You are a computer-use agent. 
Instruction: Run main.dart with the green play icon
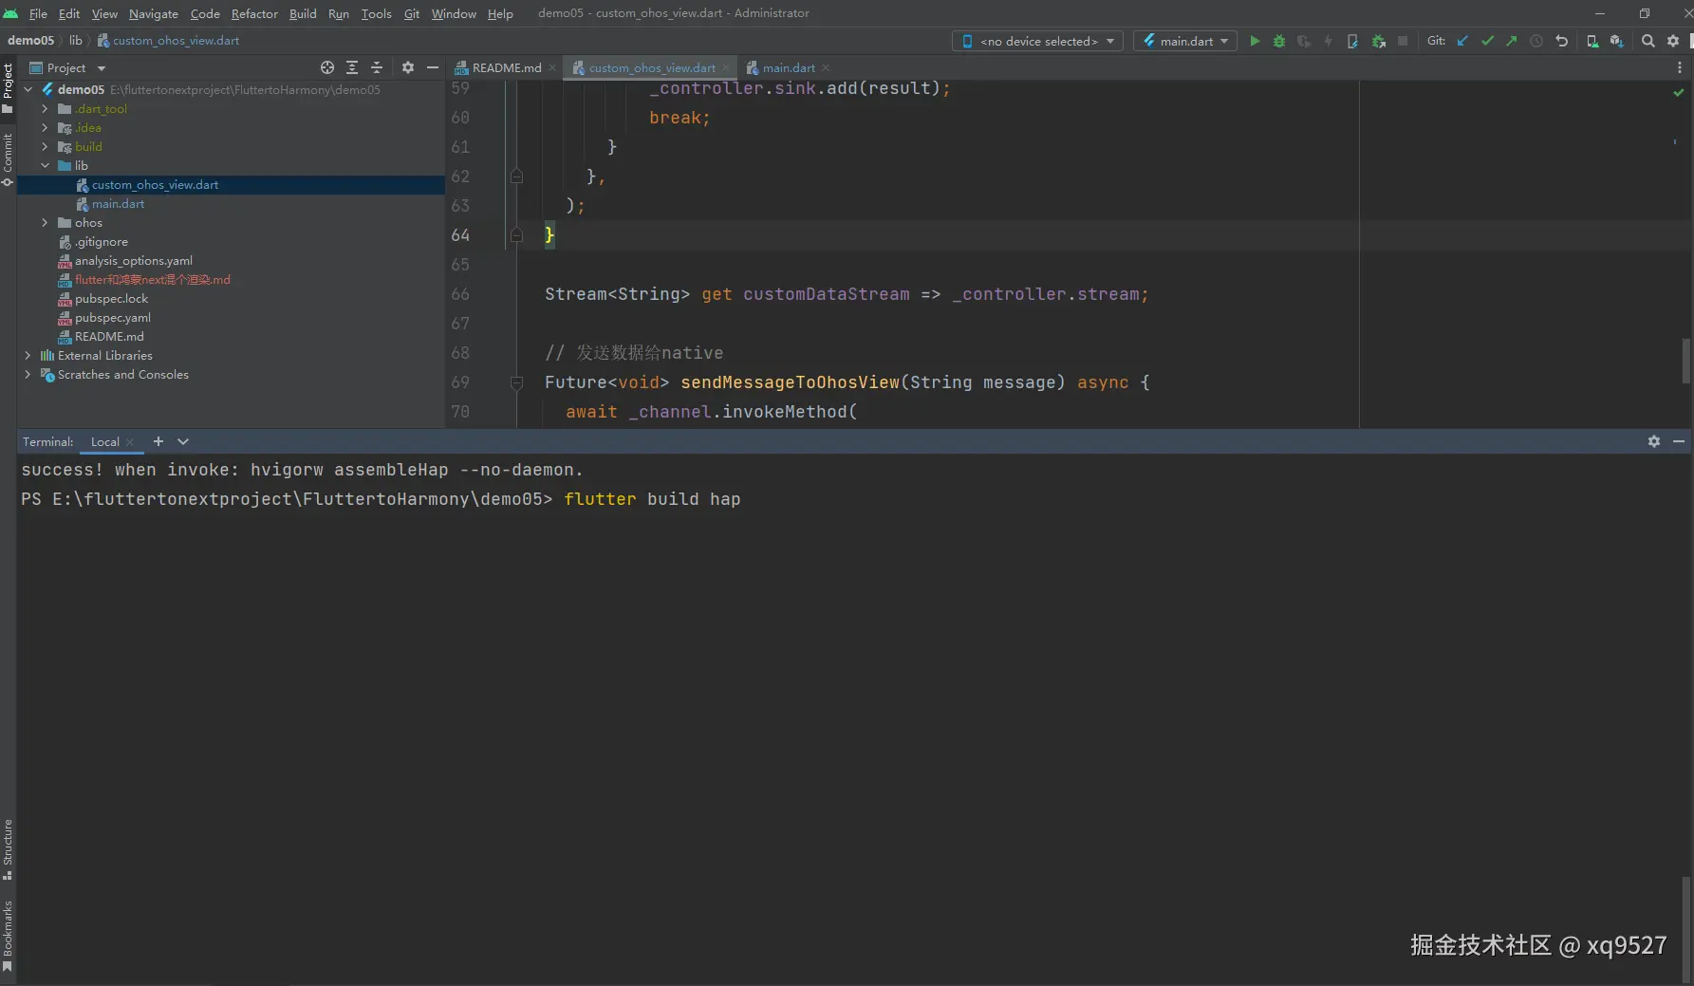tap(1255, 41)
